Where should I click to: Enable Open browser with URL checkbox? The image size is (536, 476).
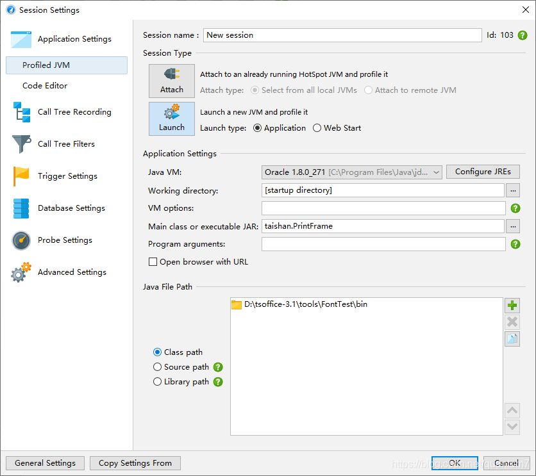pos(153,262)
